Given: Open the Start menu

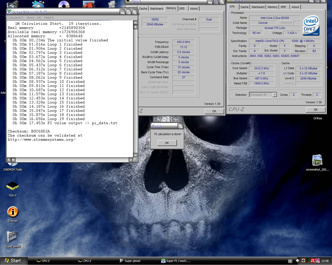Looking at the screenshot, I should click(13, 261).
